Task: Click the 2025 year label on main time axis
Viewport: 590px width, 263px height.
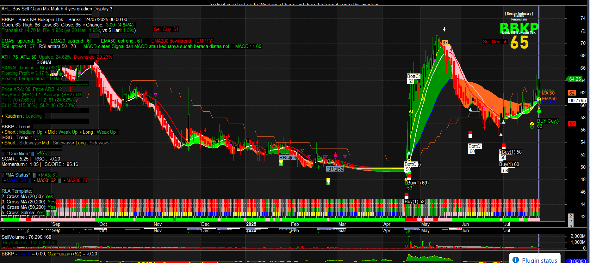Action: coord(251,224)
